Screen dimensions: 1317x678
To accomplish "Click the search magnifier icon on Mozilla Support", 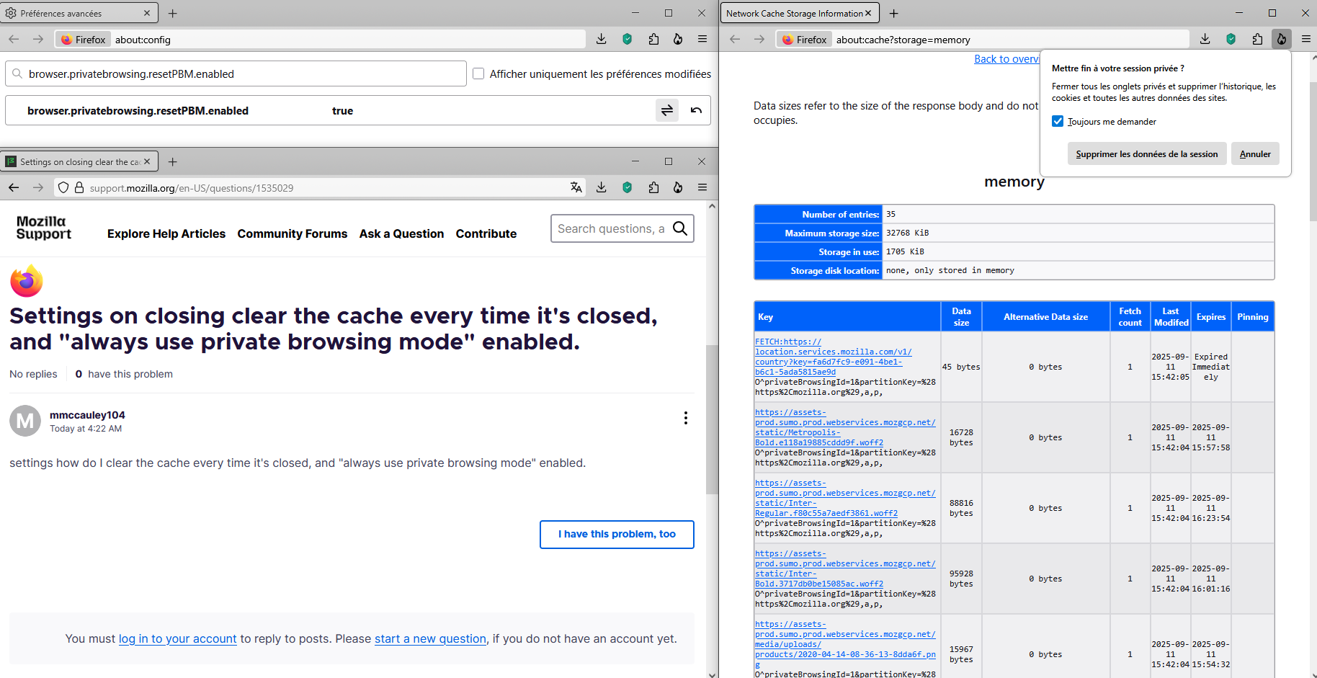I will pyautogui.click(x=679, y=228).
